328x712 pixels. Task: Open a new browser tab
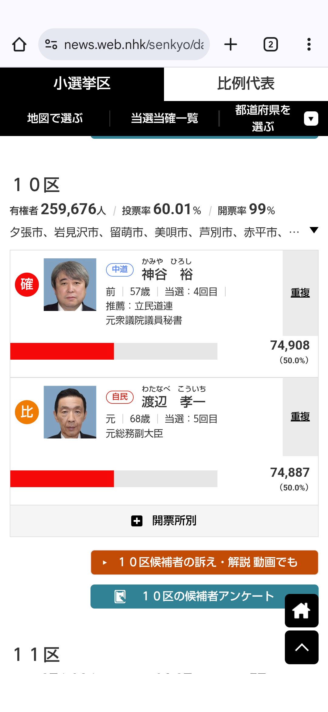[231, 44]
